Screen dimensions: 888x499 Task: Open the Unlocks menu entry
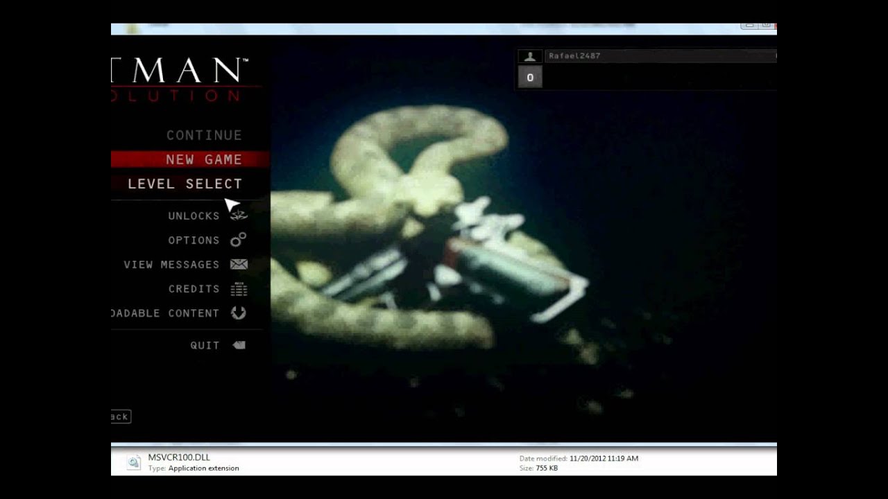[194, 216]
